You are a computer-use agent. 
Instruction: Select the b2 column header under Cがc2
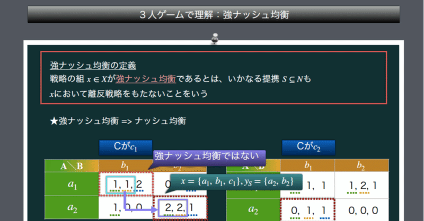pyautogui.click(x=362, y=165)
